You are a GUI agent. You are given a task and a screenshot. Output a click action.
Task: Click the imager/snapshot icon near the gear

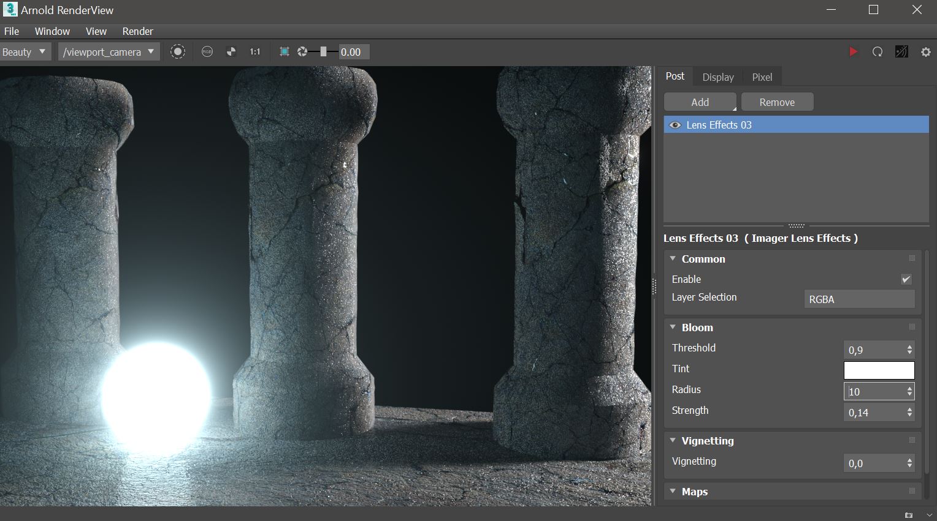(x=901, y=51)
